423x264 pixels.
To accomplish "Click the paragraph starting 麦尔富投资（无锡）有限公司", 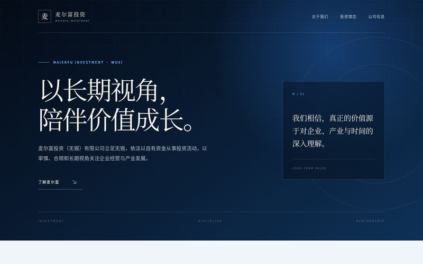I will [123, 153].
